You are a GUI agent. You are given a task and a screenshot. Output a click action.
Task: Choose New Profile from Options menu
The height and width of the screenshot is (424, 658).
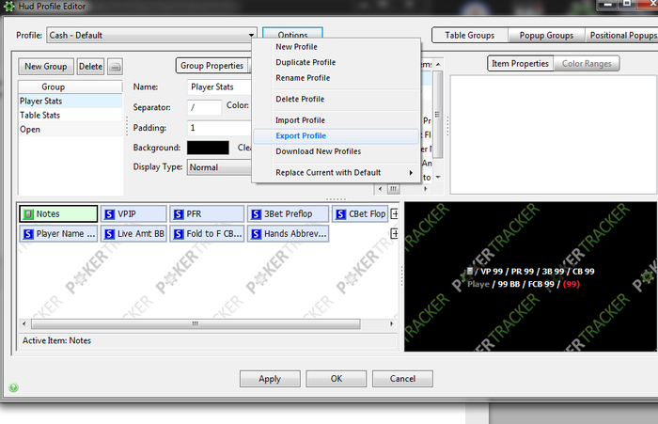pyautogui.click(x=337, y=47)
